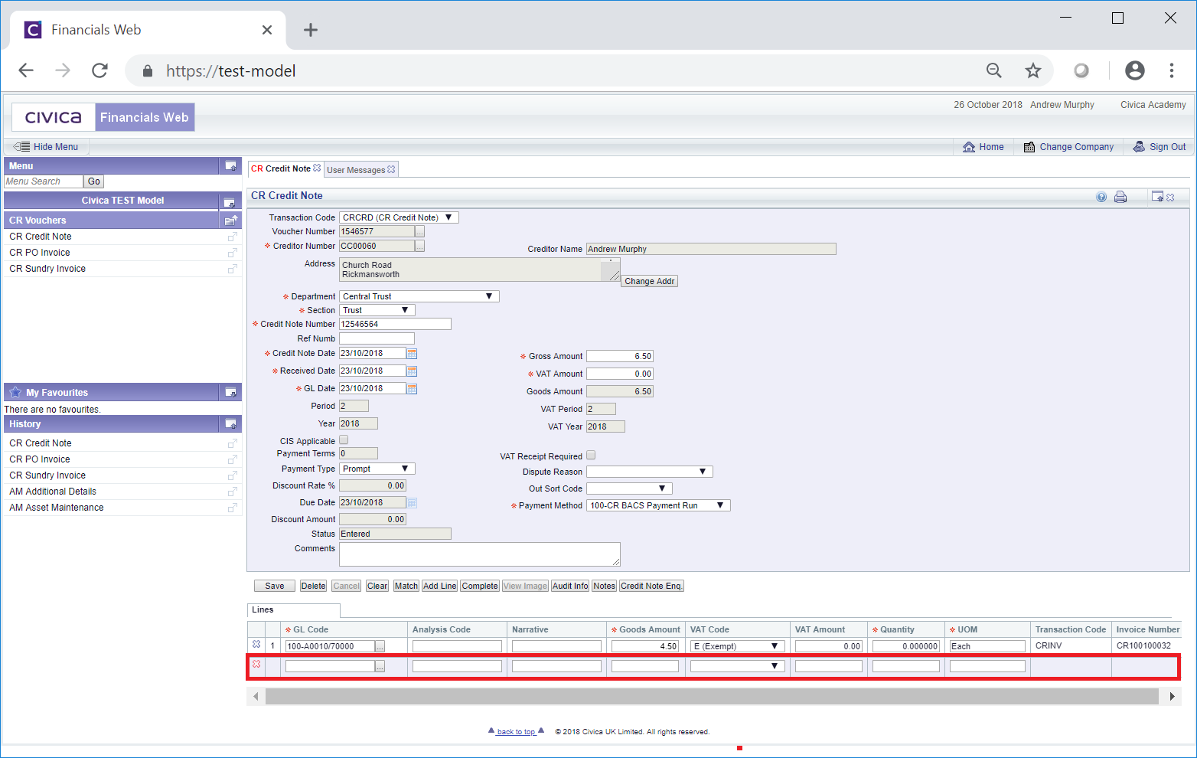The width and height of the screenshot is (1197, 758).
Task: Open new browser tab plus button
Action: tap(310, 30)
